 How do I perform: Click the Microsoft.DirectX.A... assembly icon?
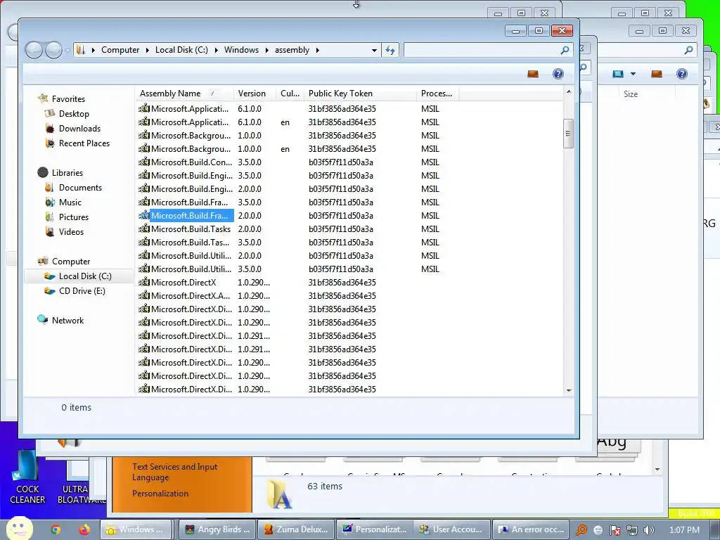pos(144,295)
